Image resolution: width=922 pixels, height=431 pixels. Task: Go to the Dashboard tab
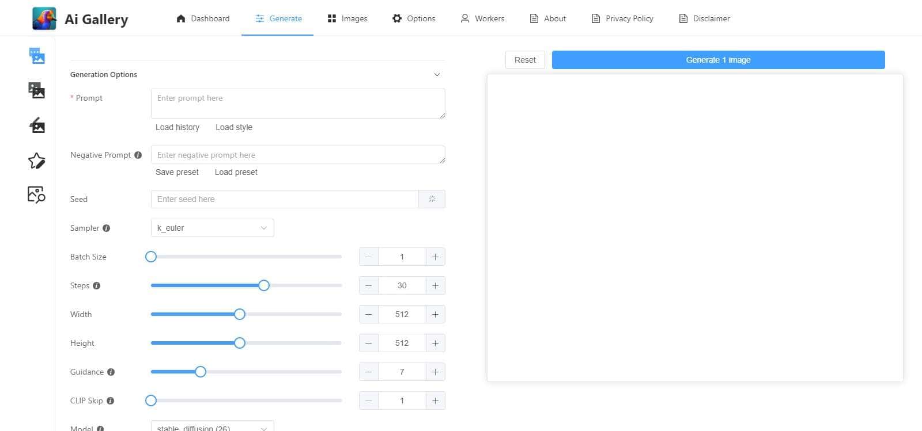(203, 18)
